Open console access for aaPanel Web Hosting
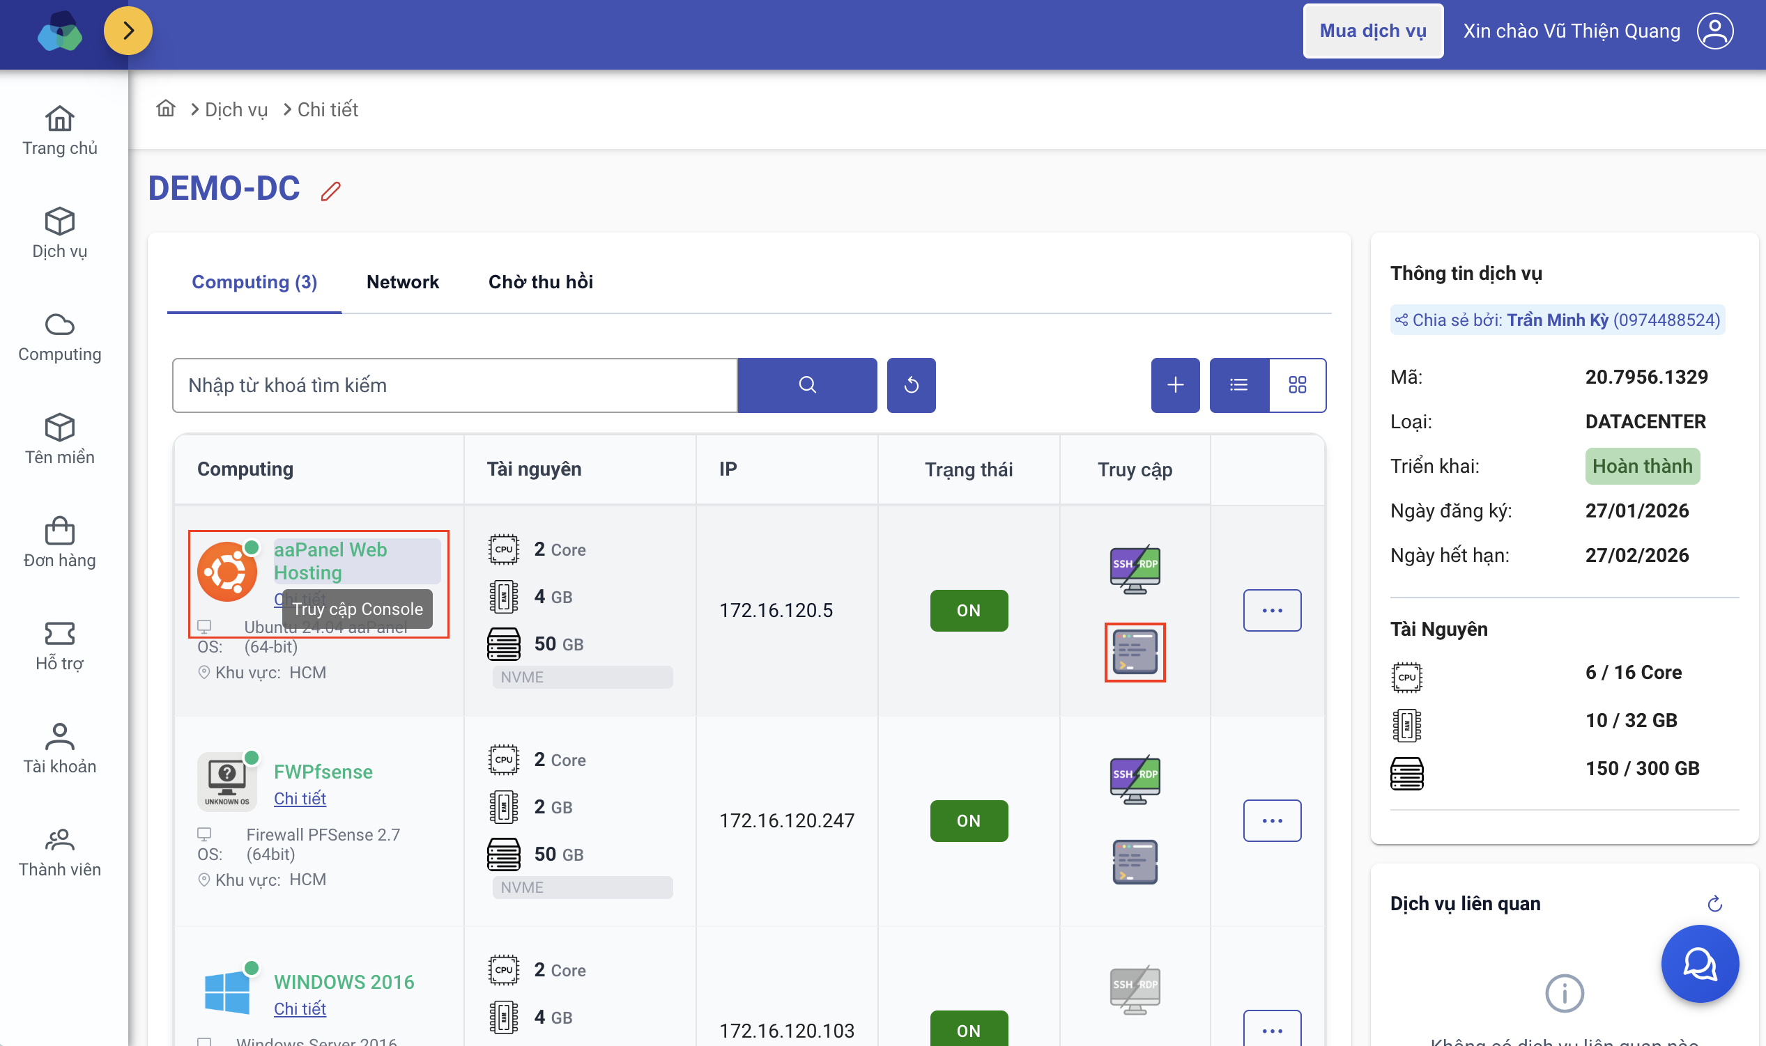Viewport: 1766px width, 1046px height. click(1134, 652)
